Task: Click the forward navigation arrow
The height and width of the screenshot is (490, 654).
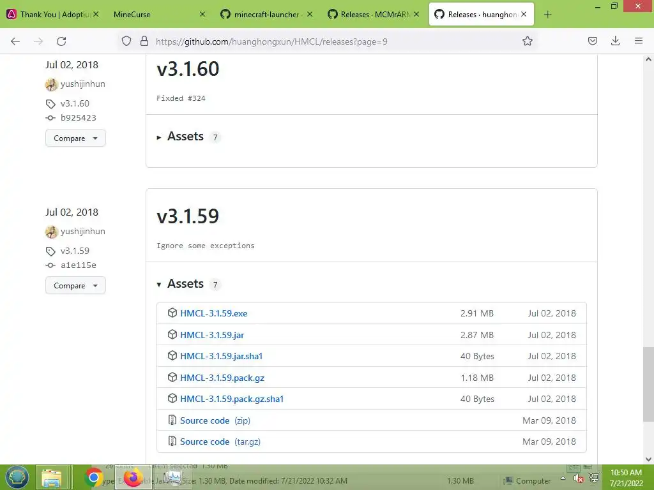Action: pos(38,41)
